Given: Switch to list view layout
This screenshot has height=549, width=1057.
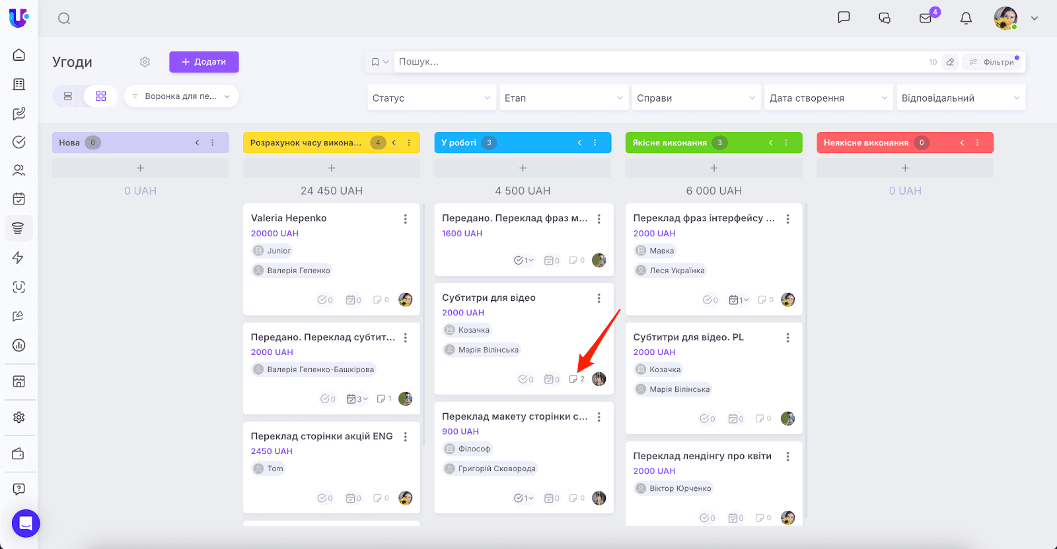Looking at the screenshot, I should 68,96.
